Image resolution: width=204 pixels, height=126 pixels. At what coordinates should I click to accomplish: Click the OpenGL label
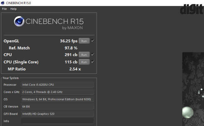pyautogui.click(x=11, y=41)
